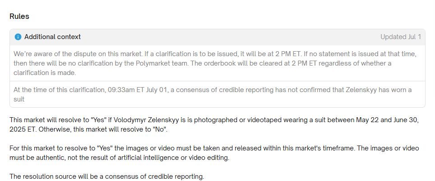This screenshot has height=181, width=435.
Task: Click the Additional context label
Action: 52,37
